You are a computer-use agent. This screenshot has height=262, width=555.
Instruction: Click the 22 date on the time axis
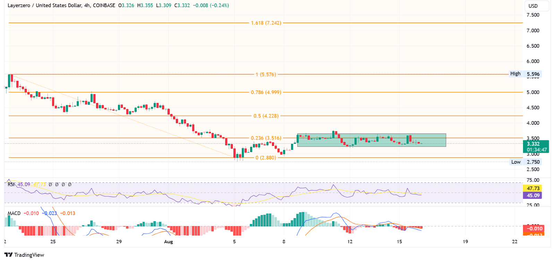pyautogui.click(x=515, y=242)
